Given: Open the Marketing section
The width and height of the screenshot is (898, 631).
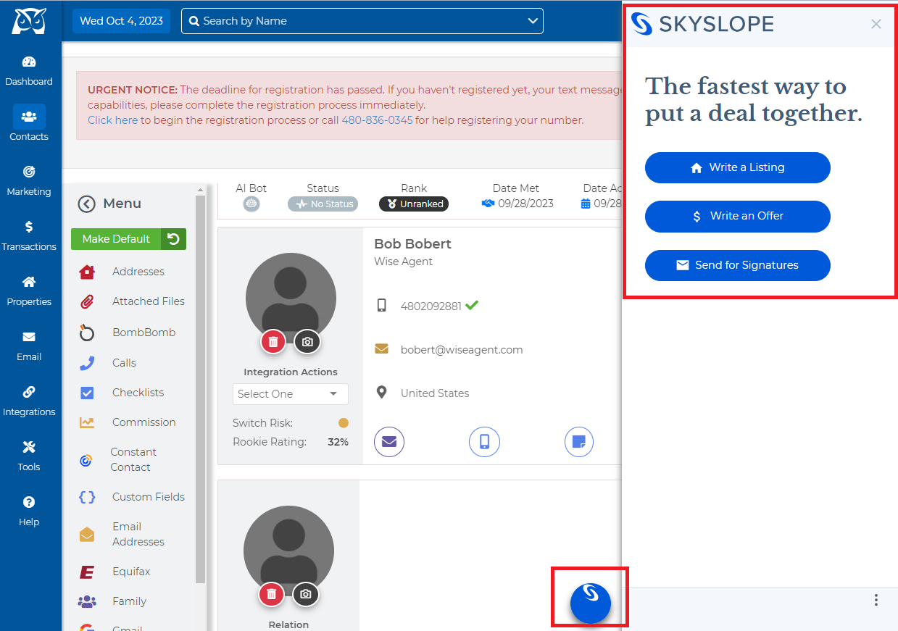Looking at the screenshot, I should point(29,181).
